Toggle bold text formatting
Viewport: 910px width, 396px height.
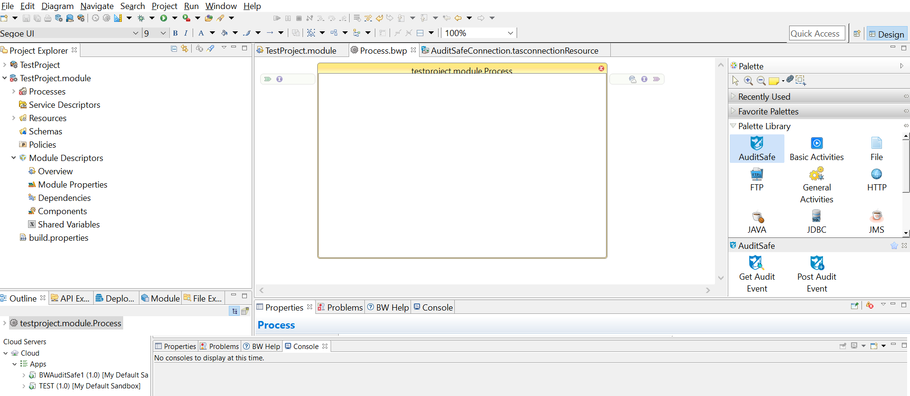tap(176, 33)
